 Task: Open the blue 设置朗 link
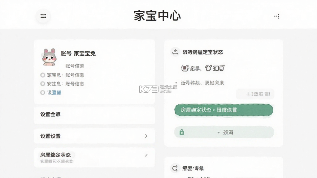coord(54,92)
